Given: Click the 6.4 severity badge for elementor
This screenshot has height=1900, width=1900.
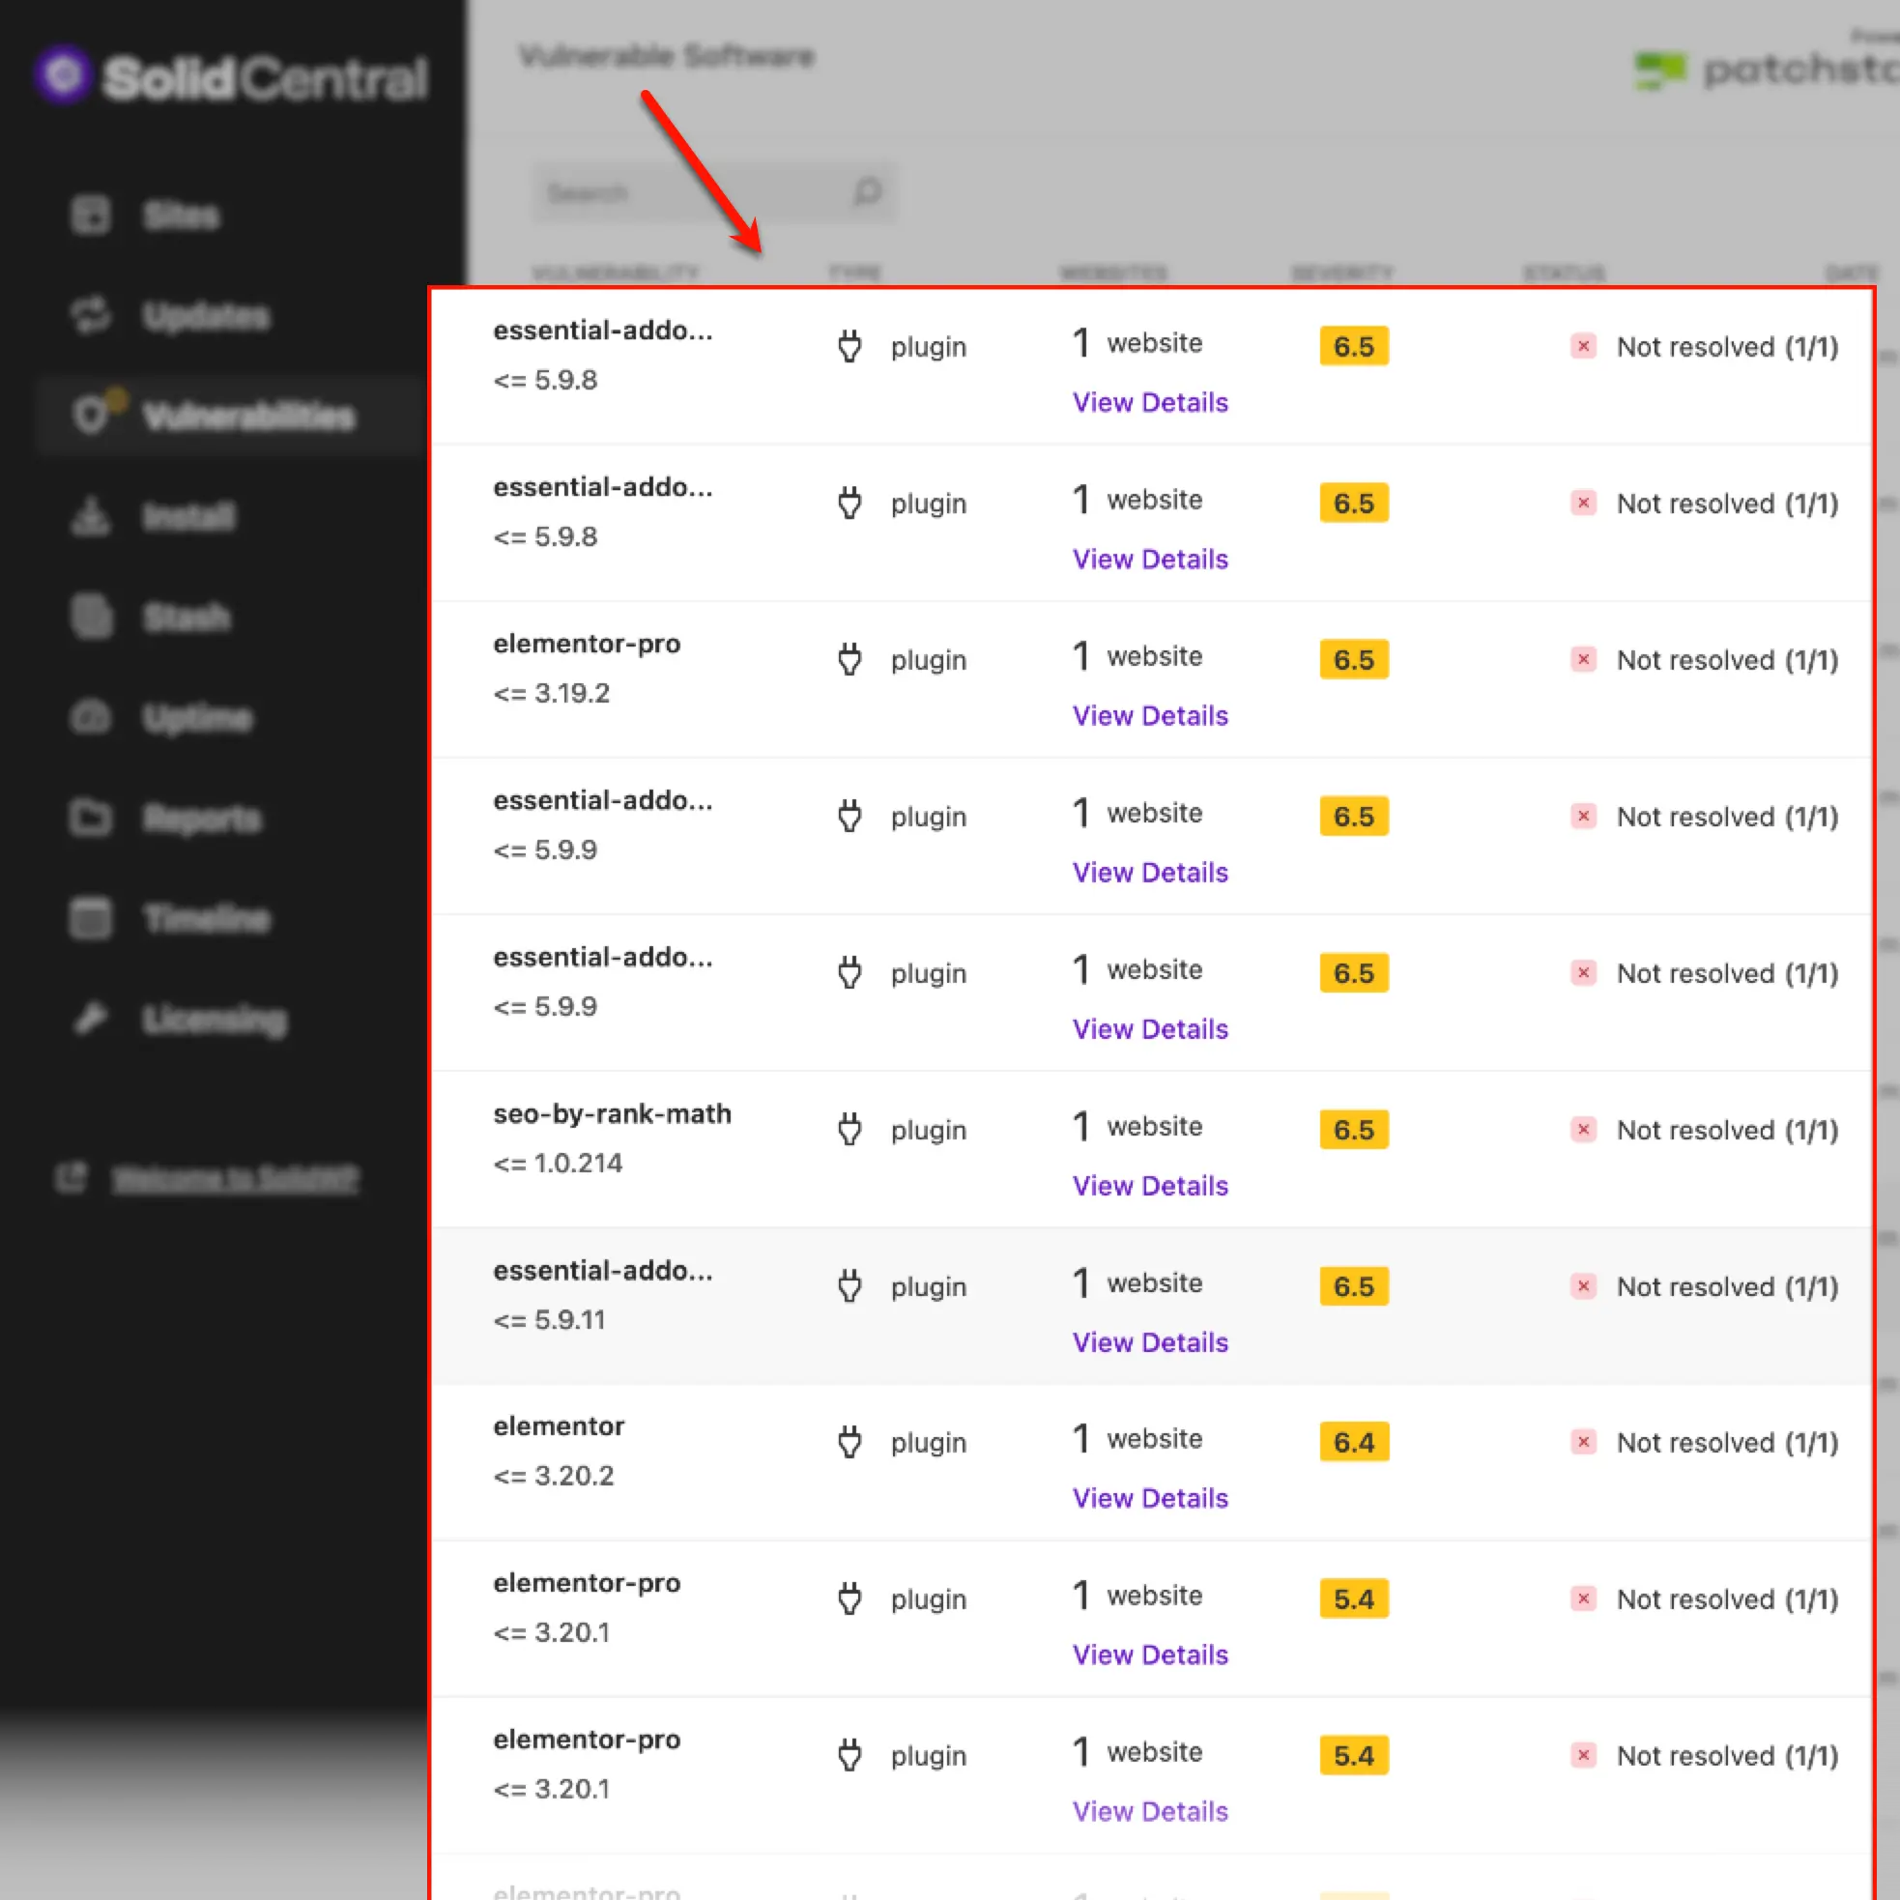Looking at the screenshot, I should pyautogui.click(x=1353, y=1442).
